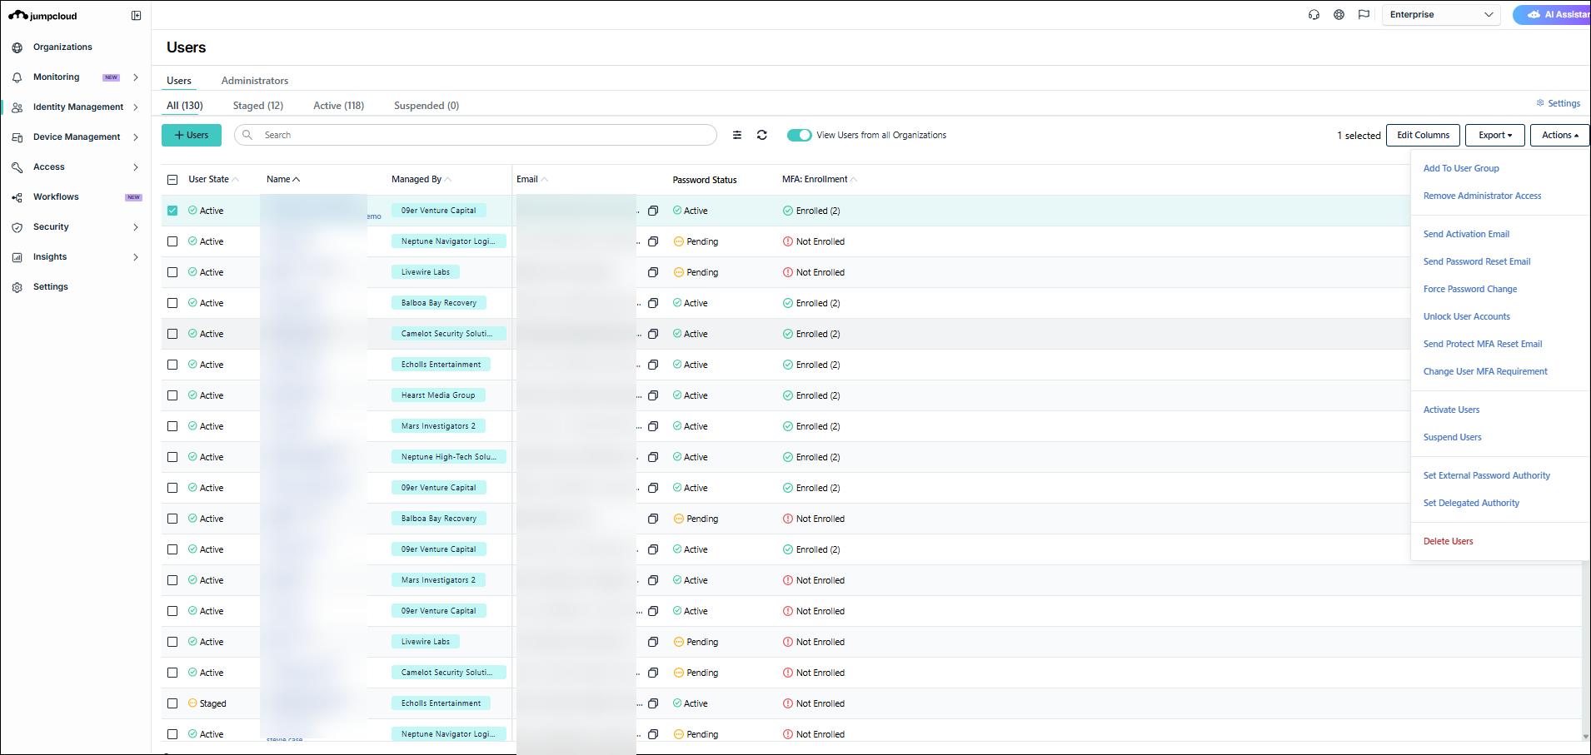Choose Add To User Group action

[x=1461, y=168]
